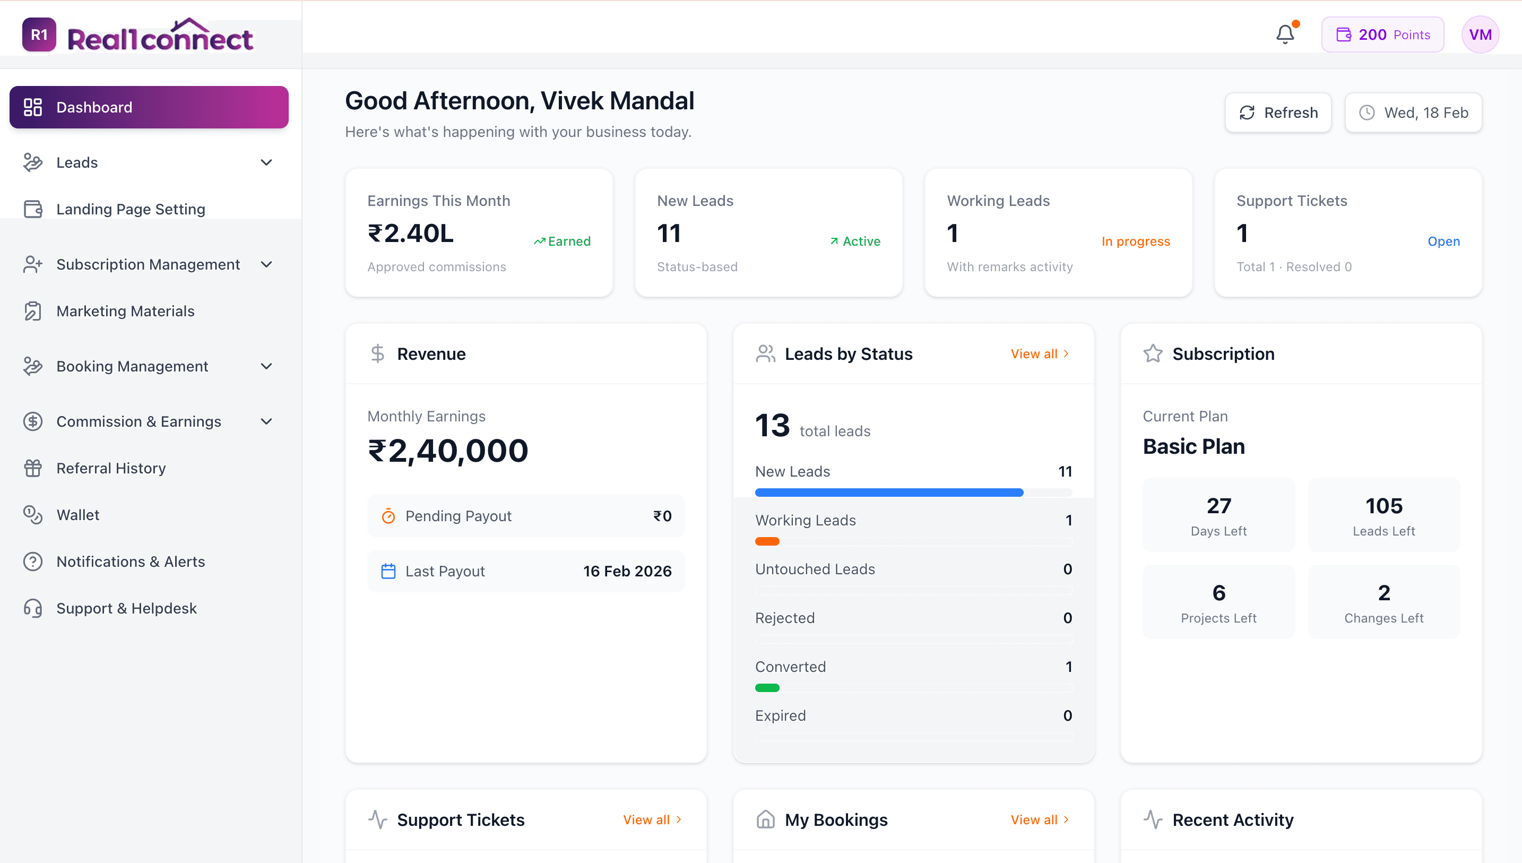
Task: Open the notifications bell icon
Action: [x=1284, y=34]
